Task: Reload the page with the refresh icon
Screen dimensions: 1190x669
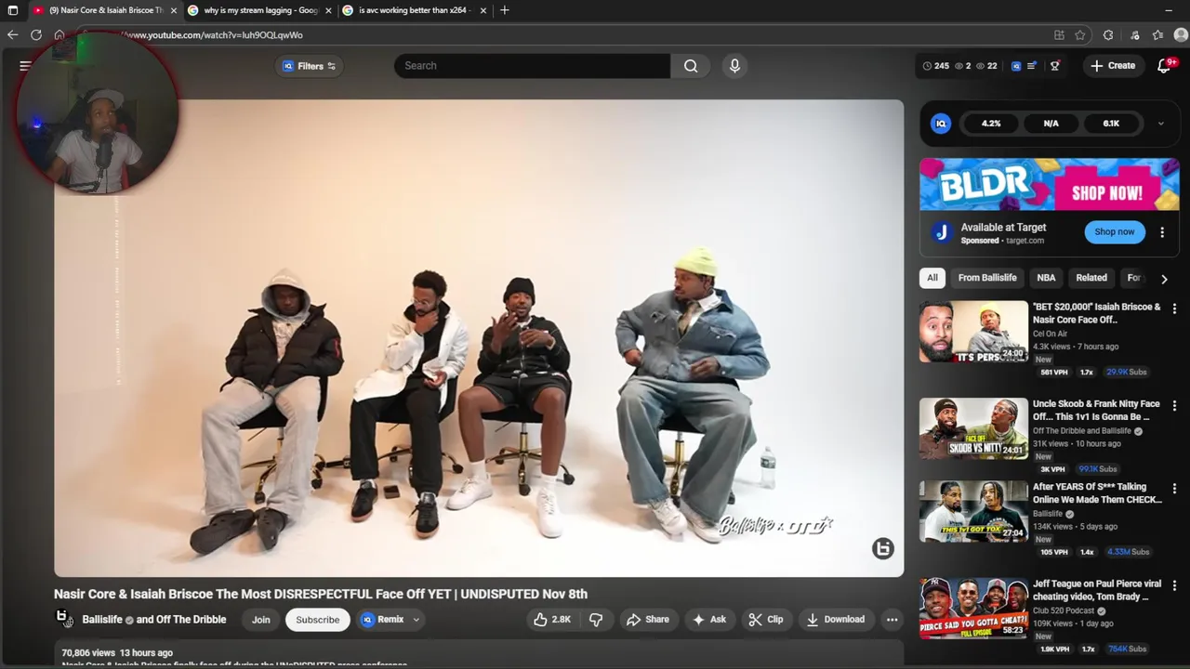Action: 36,35
